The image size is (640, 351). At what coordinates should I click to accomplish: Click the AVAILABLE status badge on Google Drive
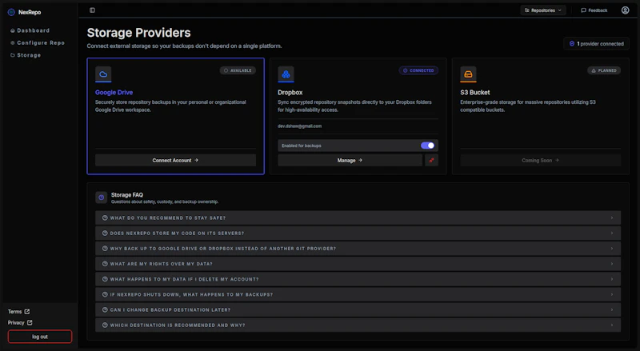tap(238, 70)
